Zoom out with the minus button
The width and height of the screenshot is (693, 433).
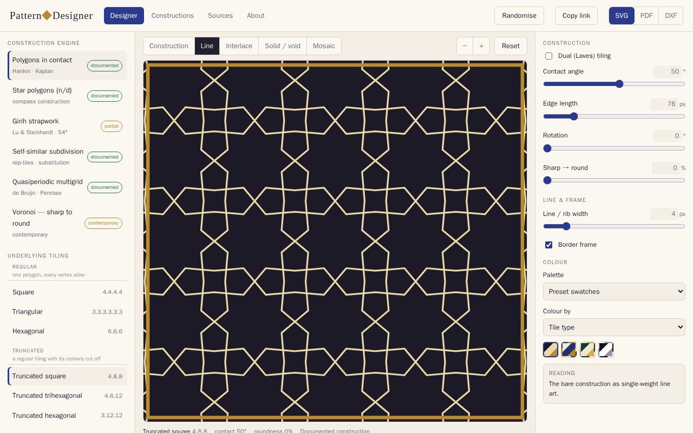[465, 46]
